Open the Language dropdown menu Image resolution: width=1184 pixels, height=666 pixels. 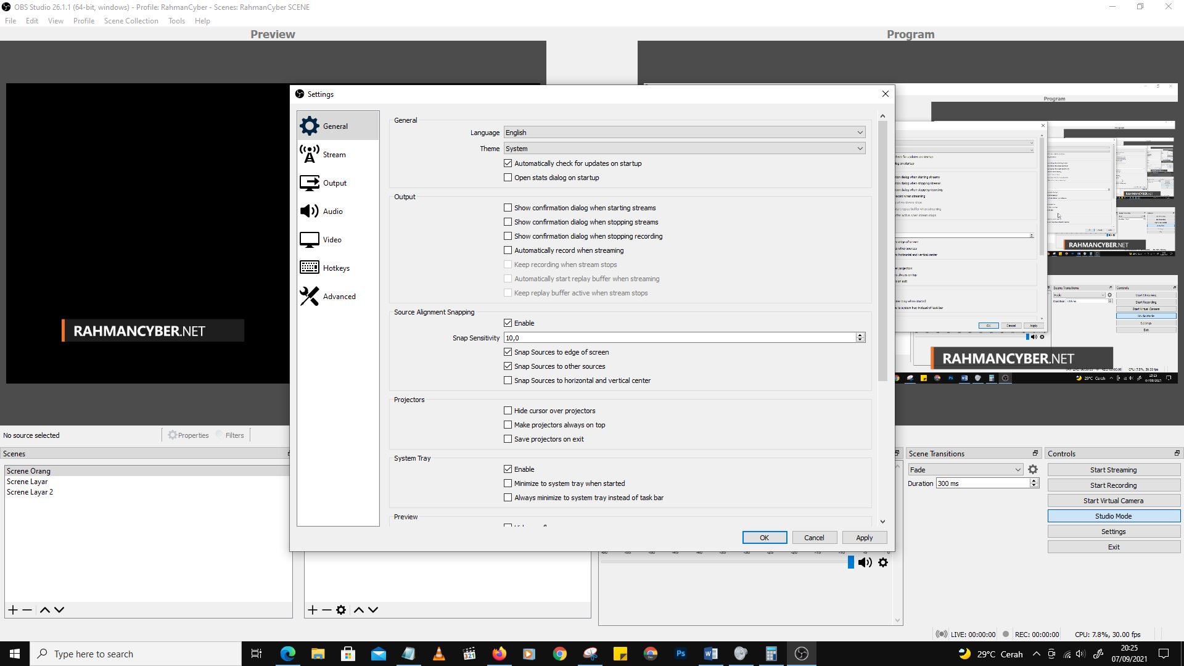682,133
